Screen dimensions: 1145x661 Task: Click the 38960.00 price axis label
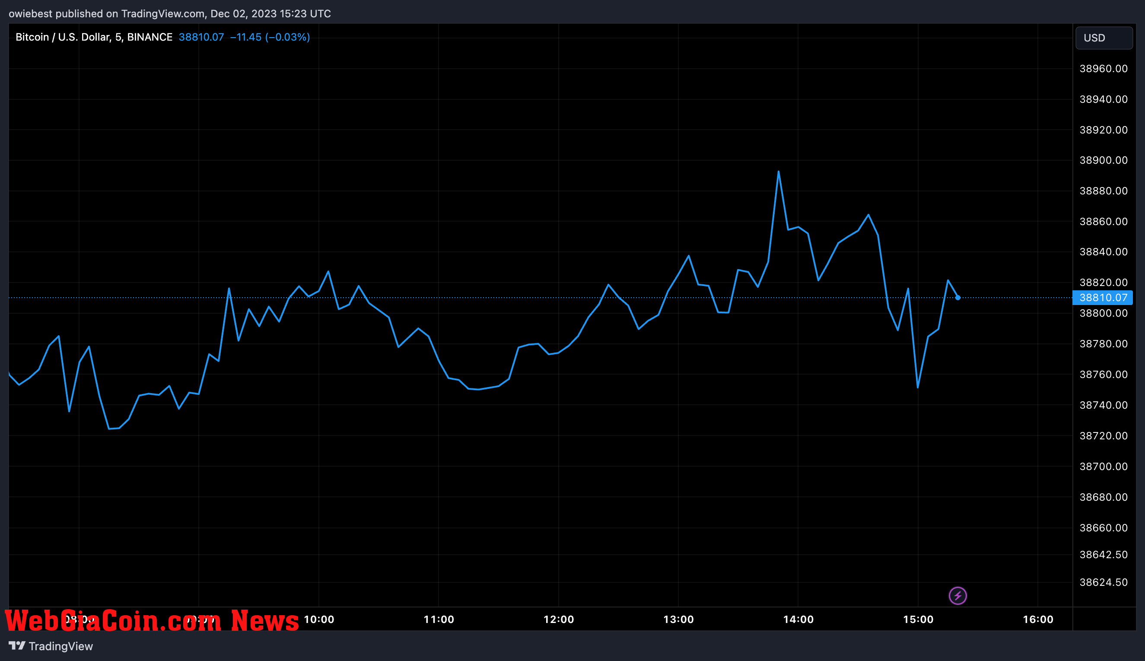1103,69
